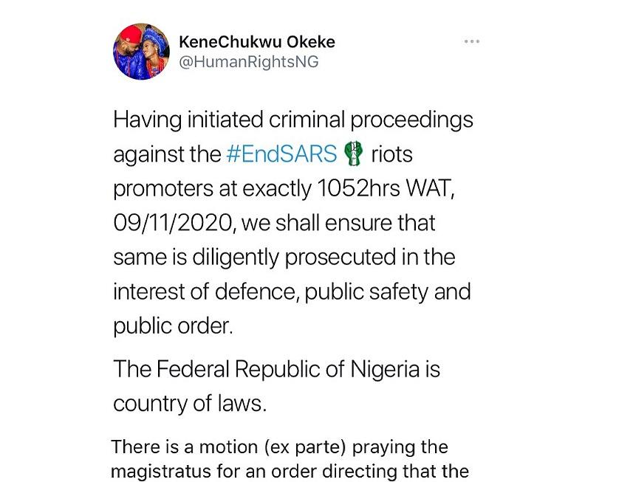Click the text "public order."
This screenshot has height=482, width=633.
click(173, 326)
